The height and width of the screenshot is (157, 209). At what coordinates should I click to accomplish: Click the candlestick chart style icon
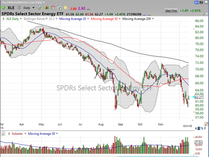pyautogui.click(x=47, y=8)
